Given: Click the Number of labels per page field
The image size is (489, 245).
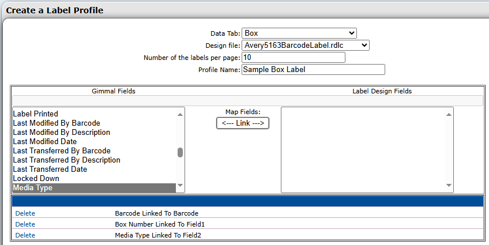Looking at the screenshot, I should pos(293,58).
